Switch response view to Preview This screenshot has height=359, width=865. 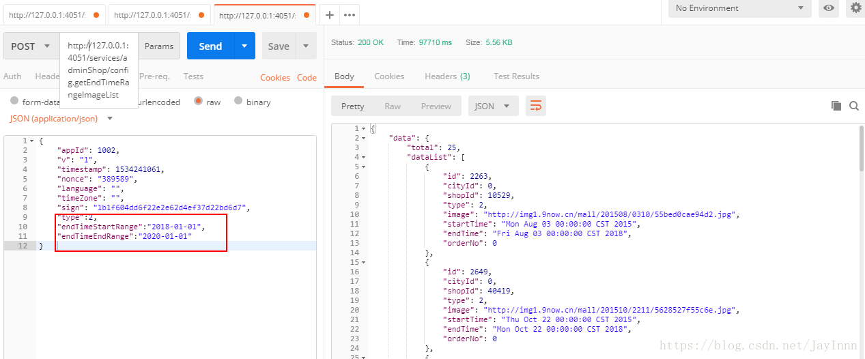(436, 106)
